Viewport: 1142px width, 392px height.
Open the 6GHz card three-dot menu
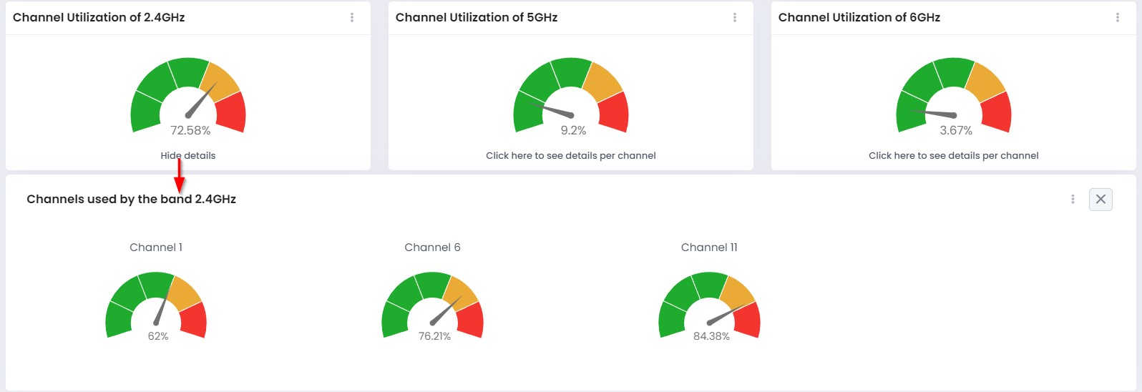coord(1118,17)
